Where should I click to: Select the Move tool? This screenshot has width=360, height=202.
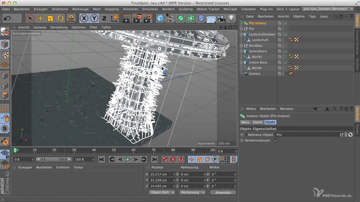coord(40,19)
